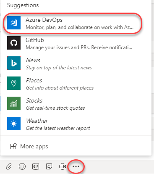Image resolution: width=154 pixels, height=174 pixels.
Task: Open the emoji picker smiley
Action: click(22, 166)
